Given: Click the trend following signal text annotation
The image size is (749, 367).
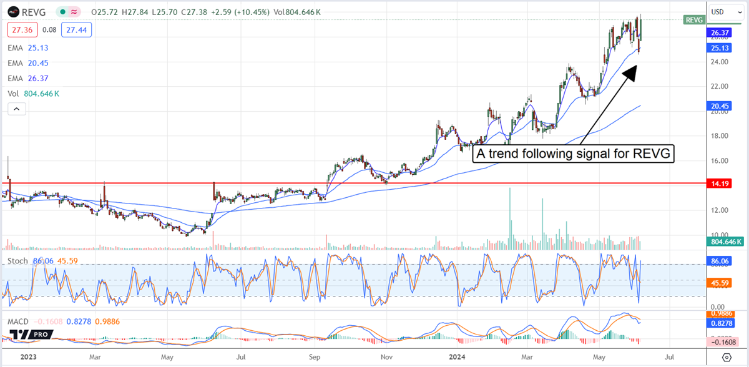Looking at the screenshot, I should pos(574,154).
